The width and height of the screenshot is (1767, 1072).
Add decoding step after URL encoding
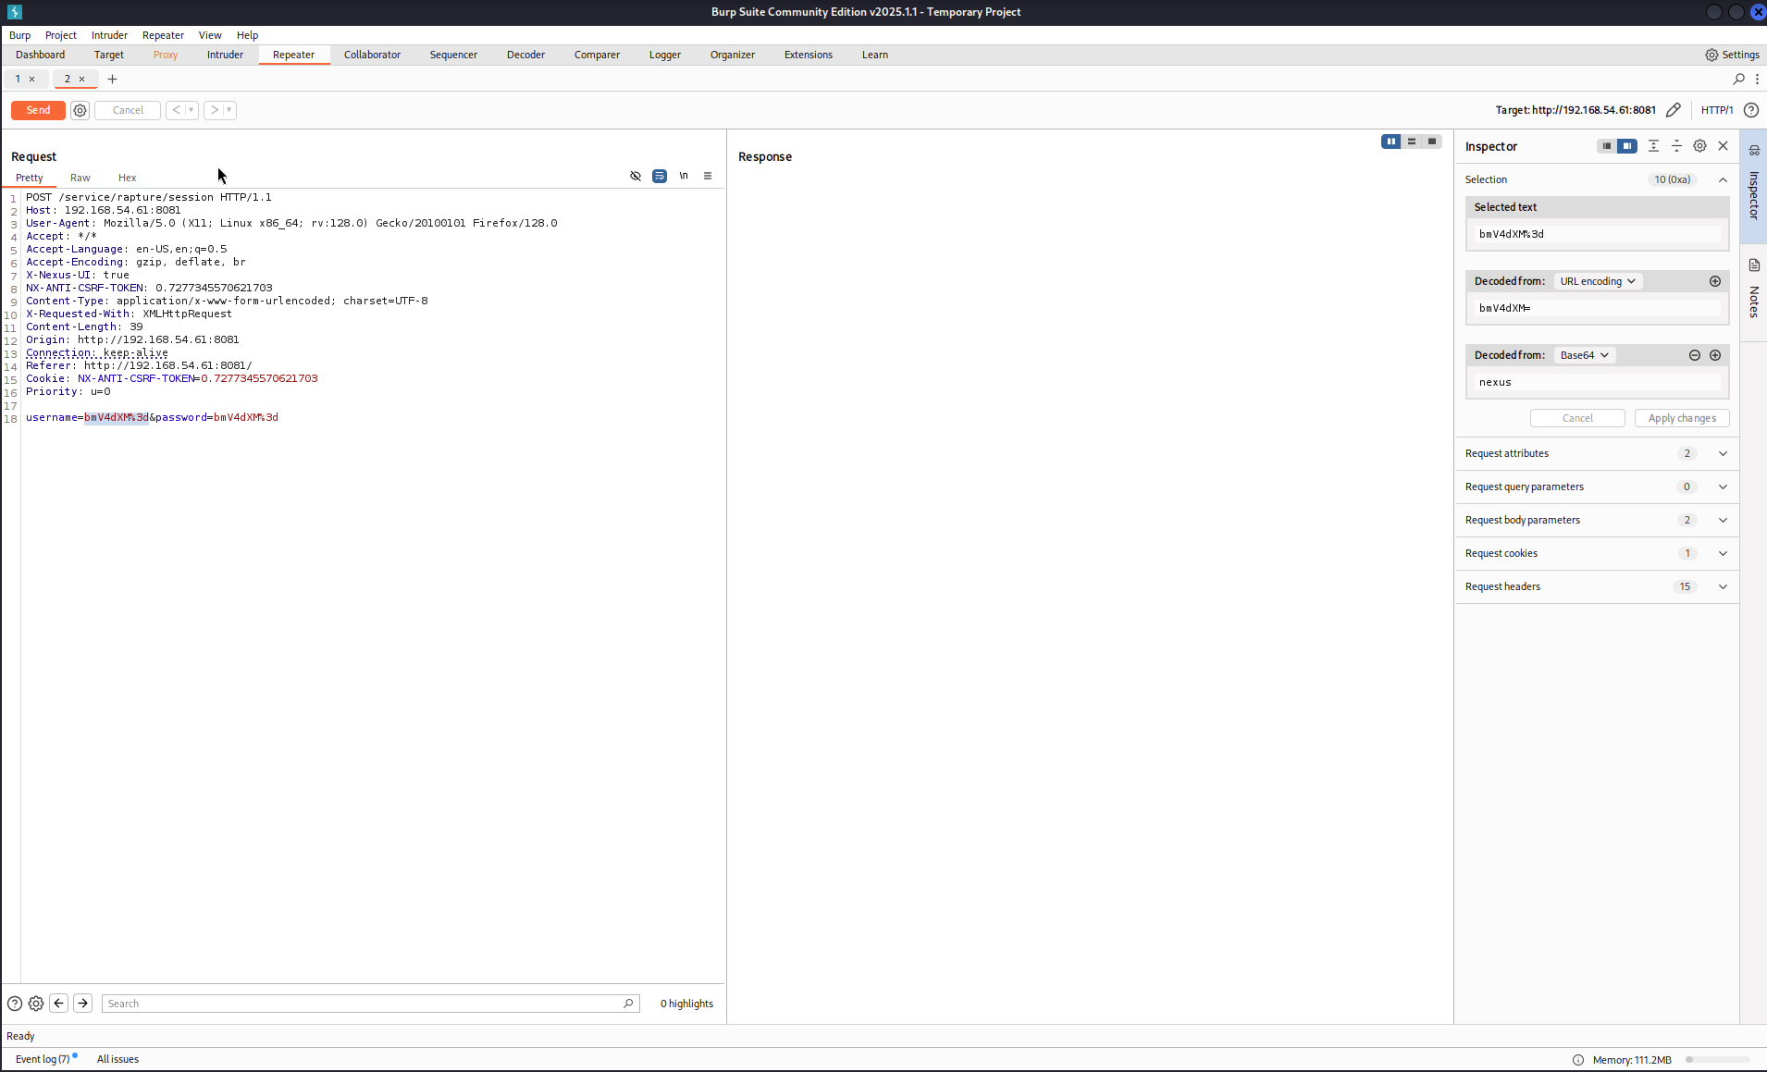(x=1715, y=281)
